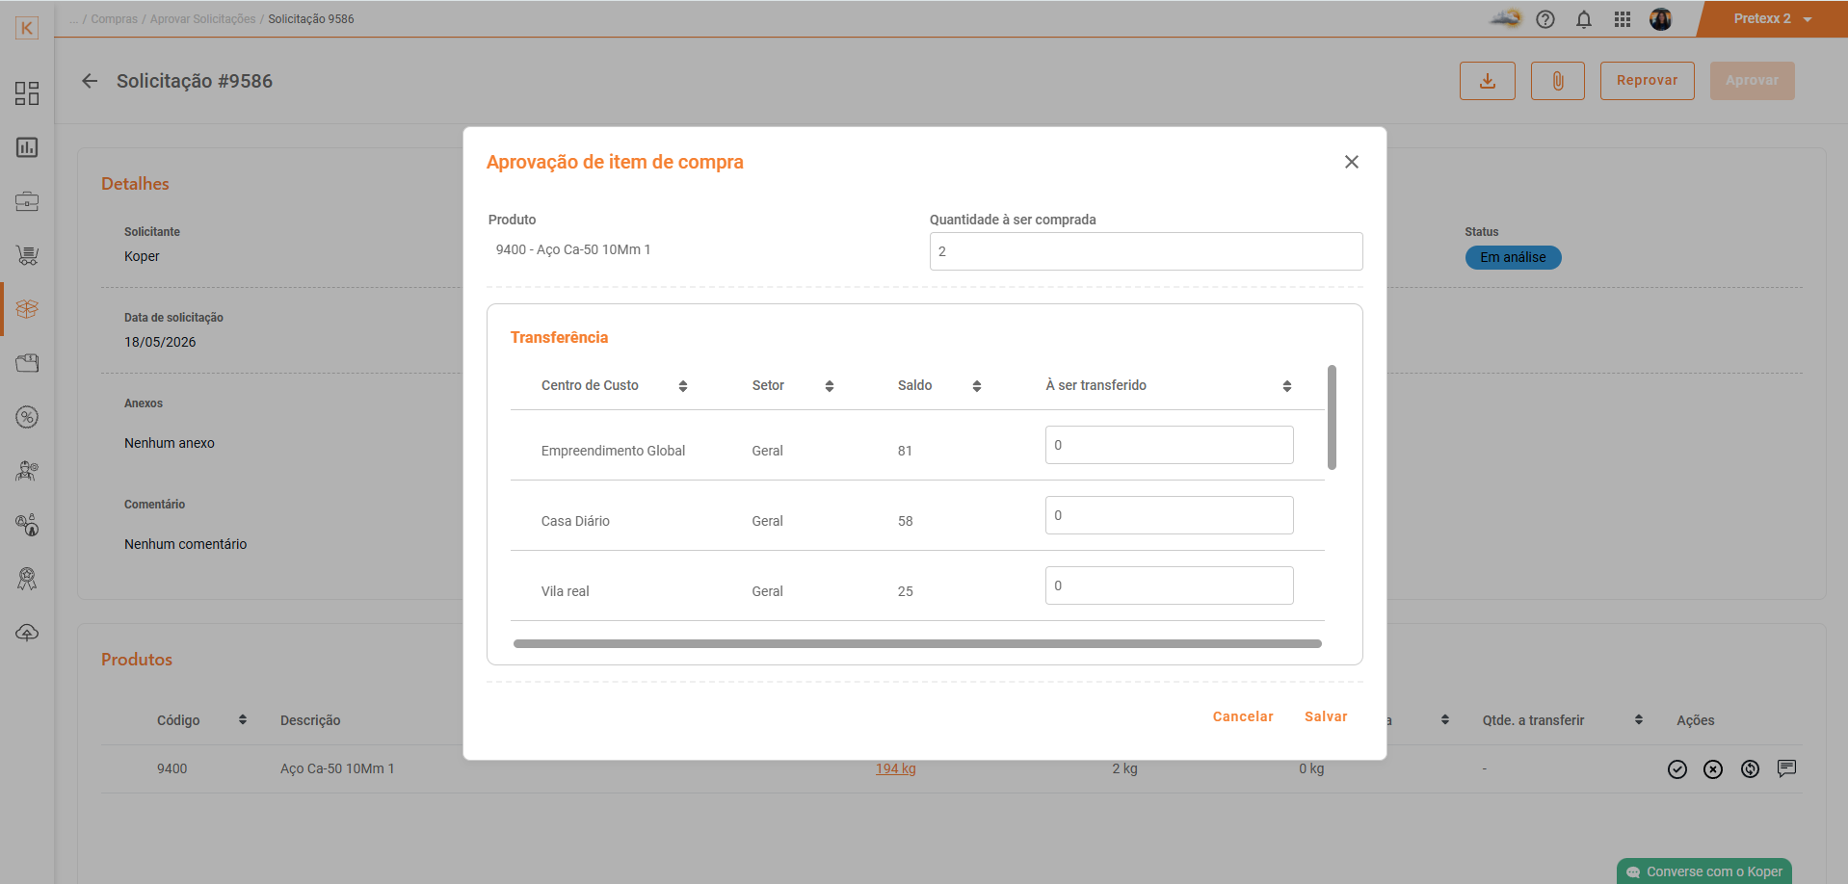The image size is (1848, 884).
Task: Open the globe lock sidebar icon
Action: (x=27, y=525)
